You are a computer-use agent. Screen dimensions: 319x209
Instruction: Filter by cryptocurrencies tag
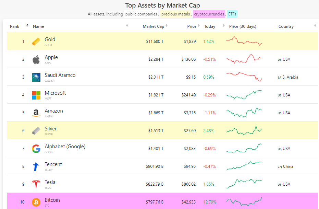pos(209,14)
